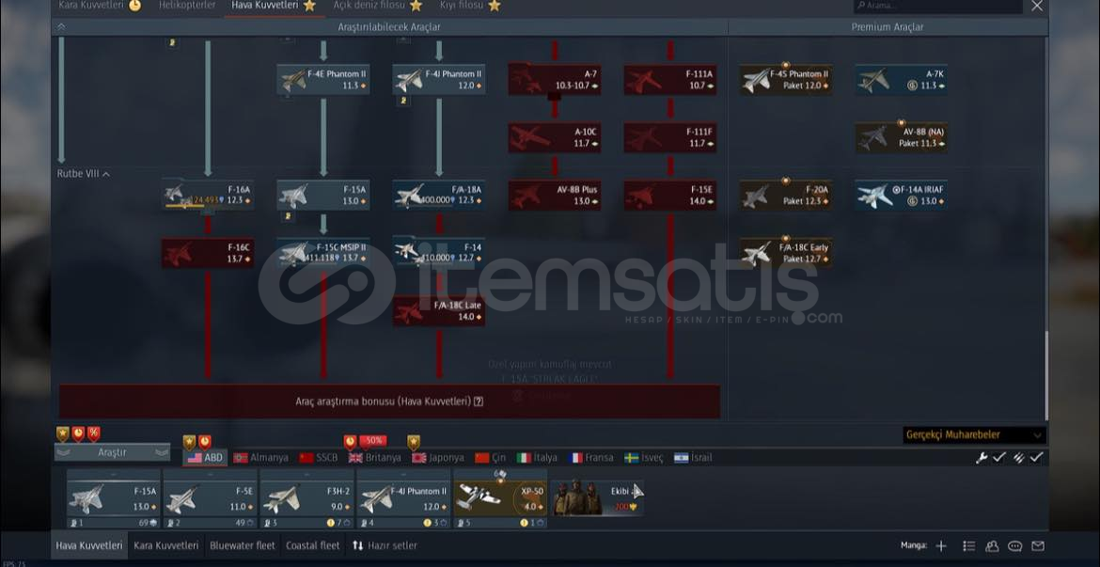This screenshot has height=567, width=1100.
Task: Click the Araştır research button
Action: pos(112,452)
